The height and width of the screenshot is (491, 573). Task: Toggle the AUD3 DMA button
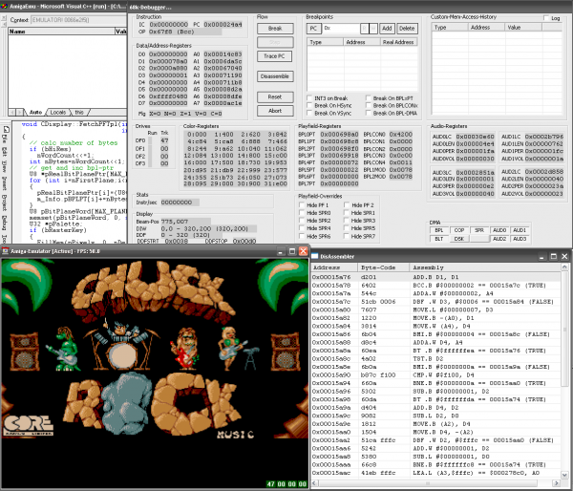(520, 239)
